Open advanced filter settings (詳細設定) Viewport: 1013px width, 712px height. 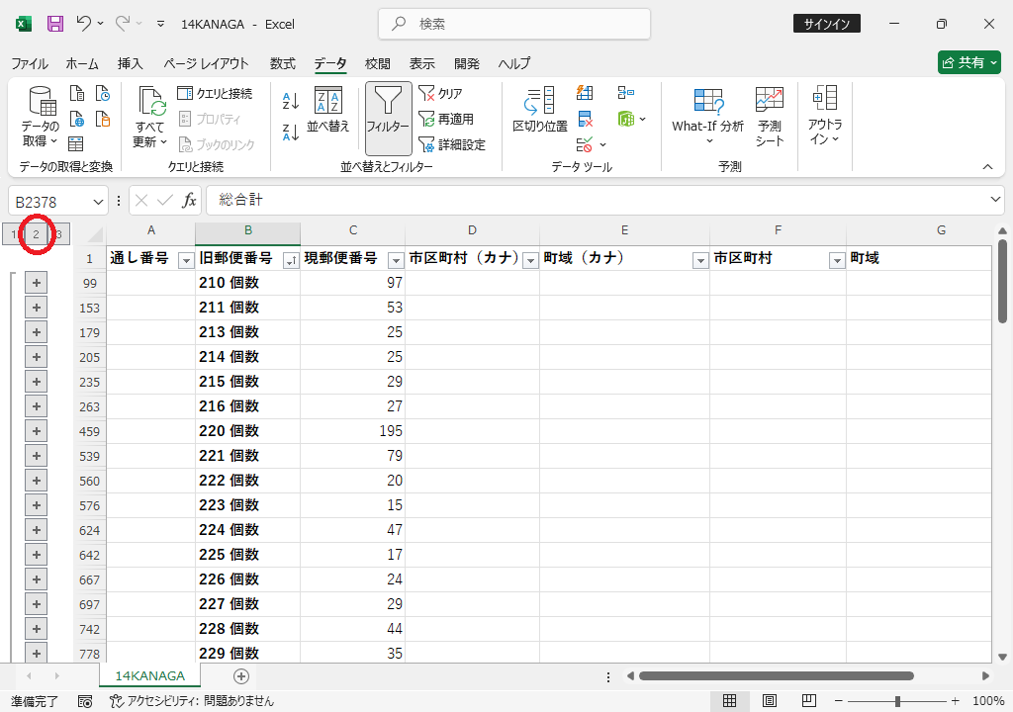point(452,144)
